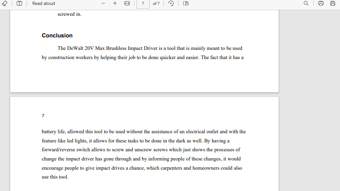The image size is (340, 191).
Task: Start Read aloud
Action: point(43,4)
